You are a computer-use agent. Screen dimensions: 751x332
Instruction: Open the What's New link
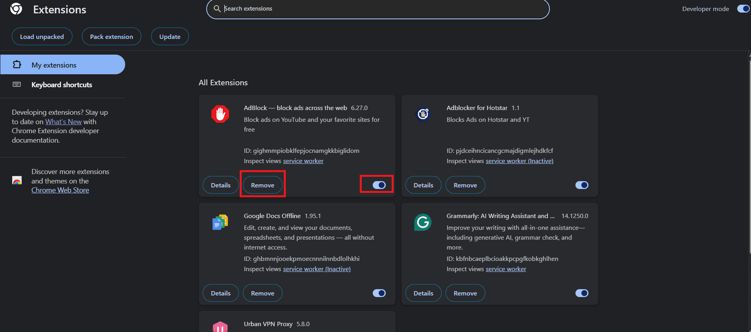point(63,122)
